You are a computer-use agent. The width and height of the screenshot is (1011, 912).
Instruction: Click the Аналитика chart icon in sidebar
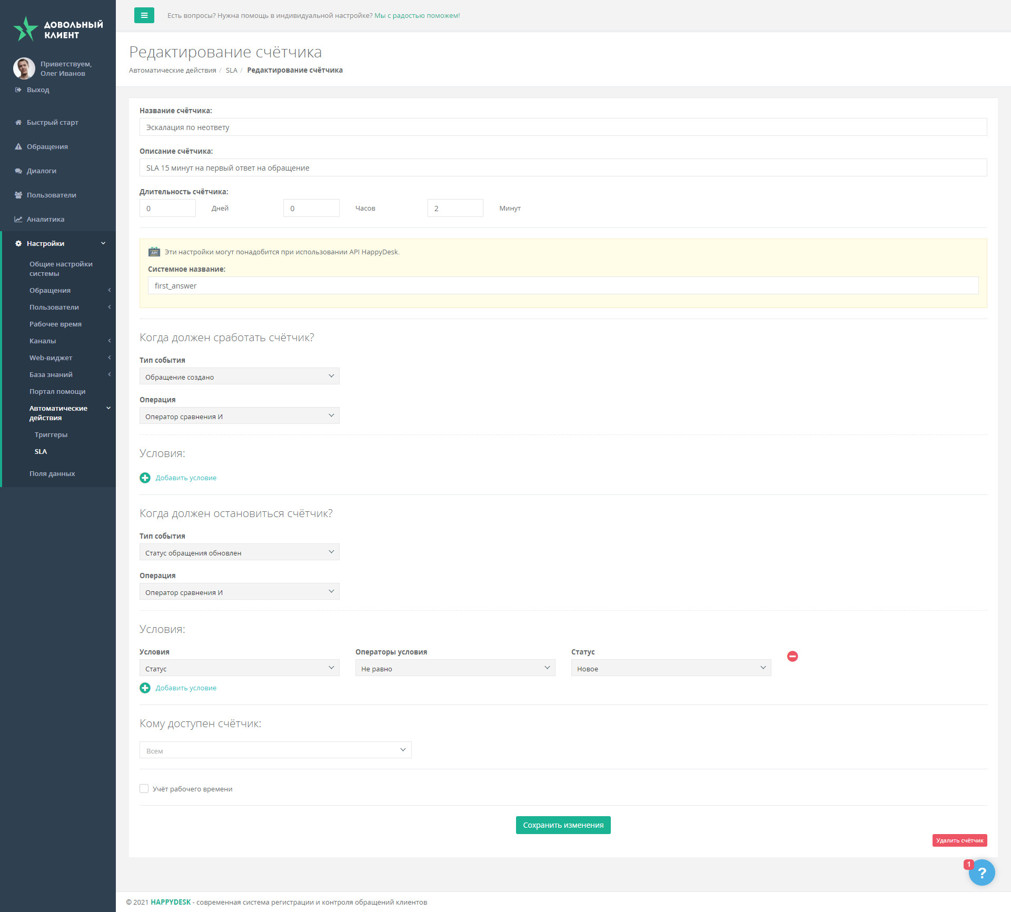tap(18, 219)
